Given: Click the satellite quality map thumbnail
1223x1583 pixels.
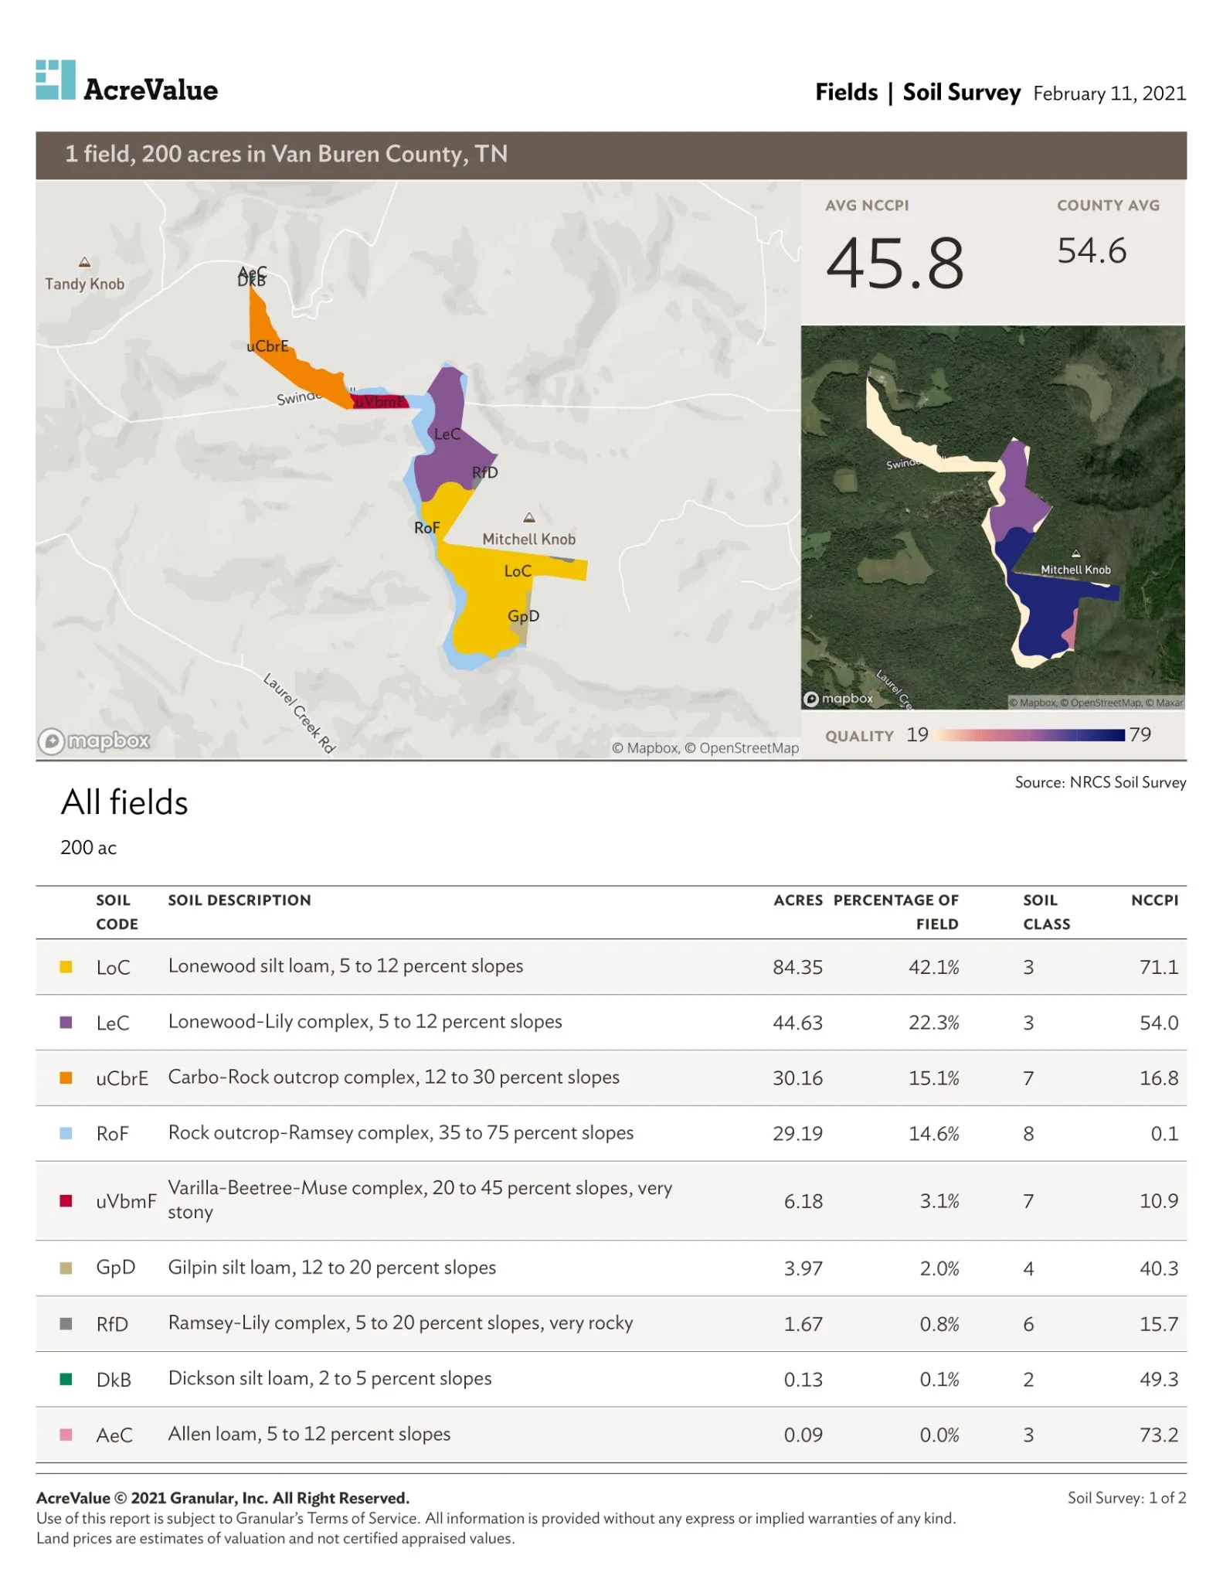Looking at the screenshot, I should [993, 517].
